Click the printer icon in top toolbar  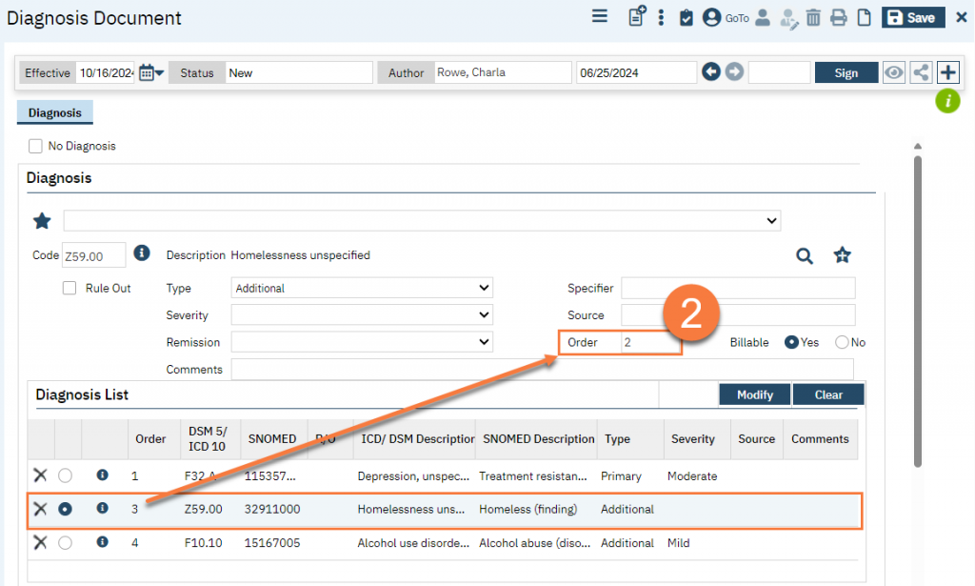point(838,18)
